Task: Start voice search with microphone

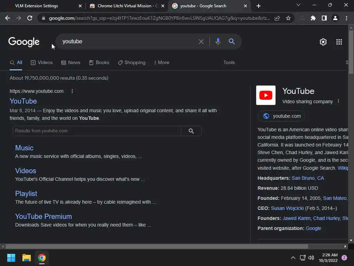Action: coord(218,42)
